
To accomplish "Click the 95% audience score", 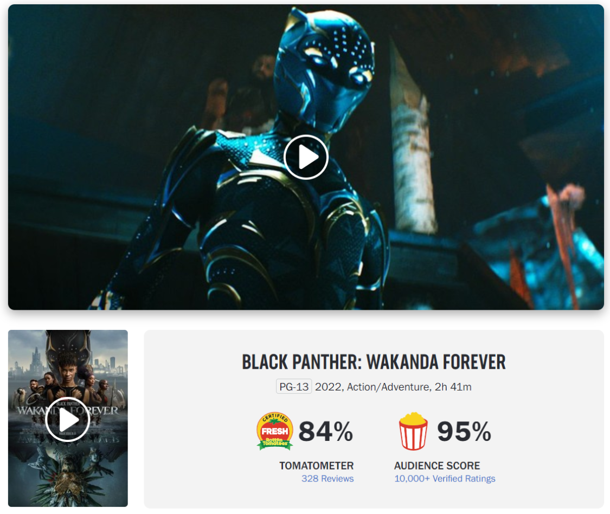I will [464, 431].
